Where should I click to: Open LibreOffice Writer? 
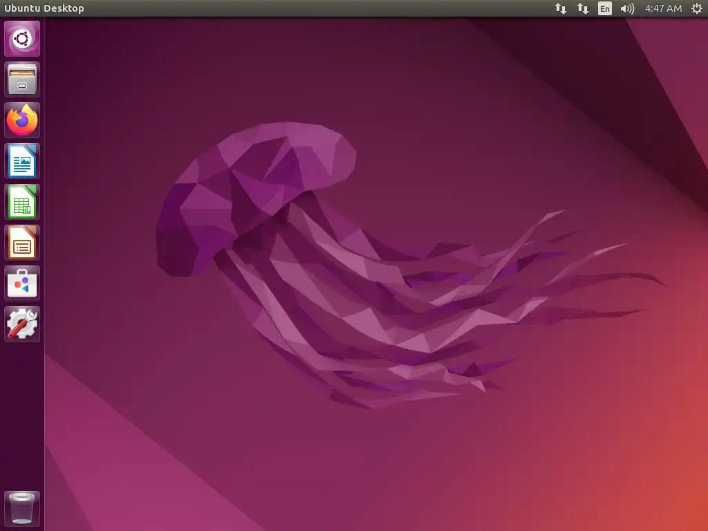(22, 161)
